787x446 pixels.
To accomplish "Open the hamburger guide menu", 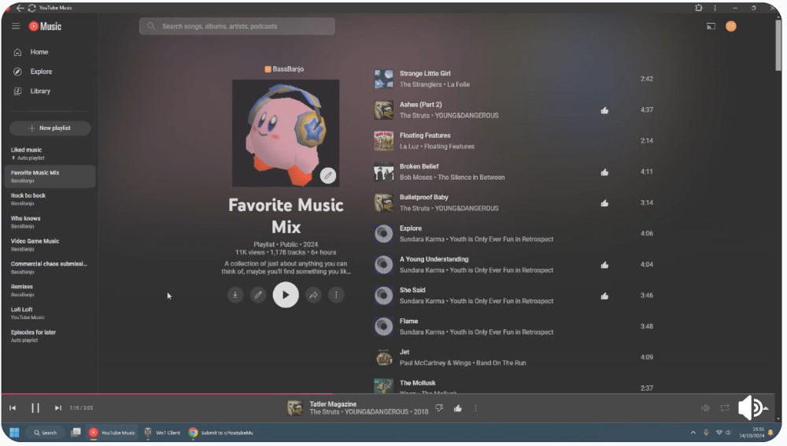I will [16, 26].
